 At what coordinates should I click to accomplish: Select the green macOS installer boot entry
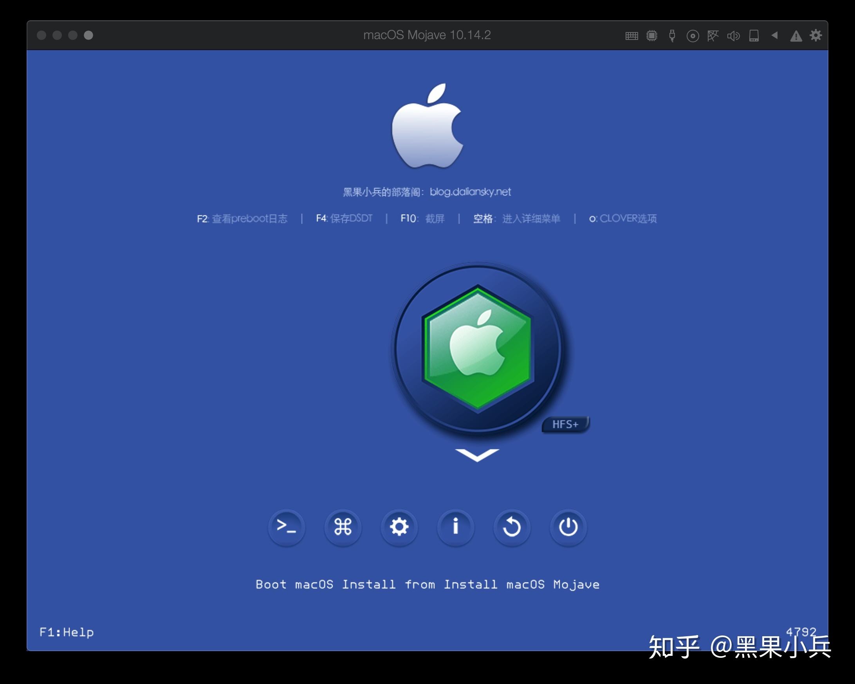pos(478,349)
